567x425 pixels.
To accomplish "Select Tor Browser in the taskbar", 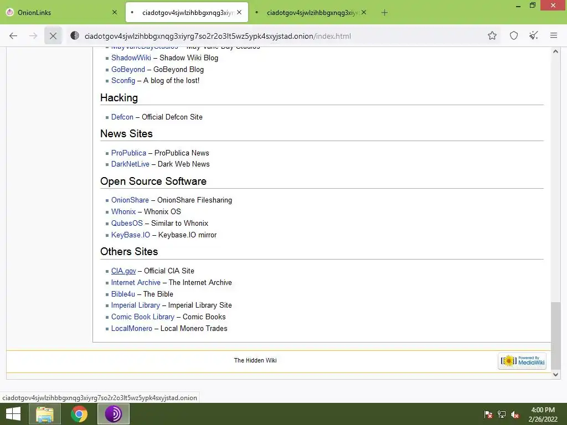I will (114, 414).
